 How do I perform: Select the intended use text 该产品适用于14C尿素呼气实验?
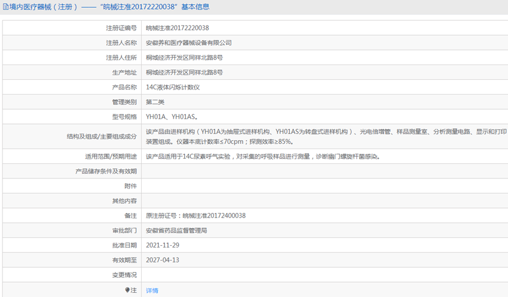(x=263, y=157)
